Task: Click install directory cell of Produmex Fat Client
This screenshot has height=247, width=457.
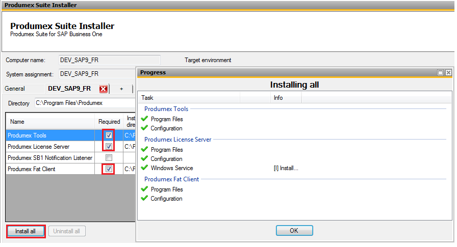Action: coord(130,169)
